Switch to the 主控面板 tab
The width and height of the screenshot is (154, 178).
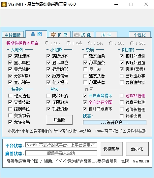click(x=13, y=35)
